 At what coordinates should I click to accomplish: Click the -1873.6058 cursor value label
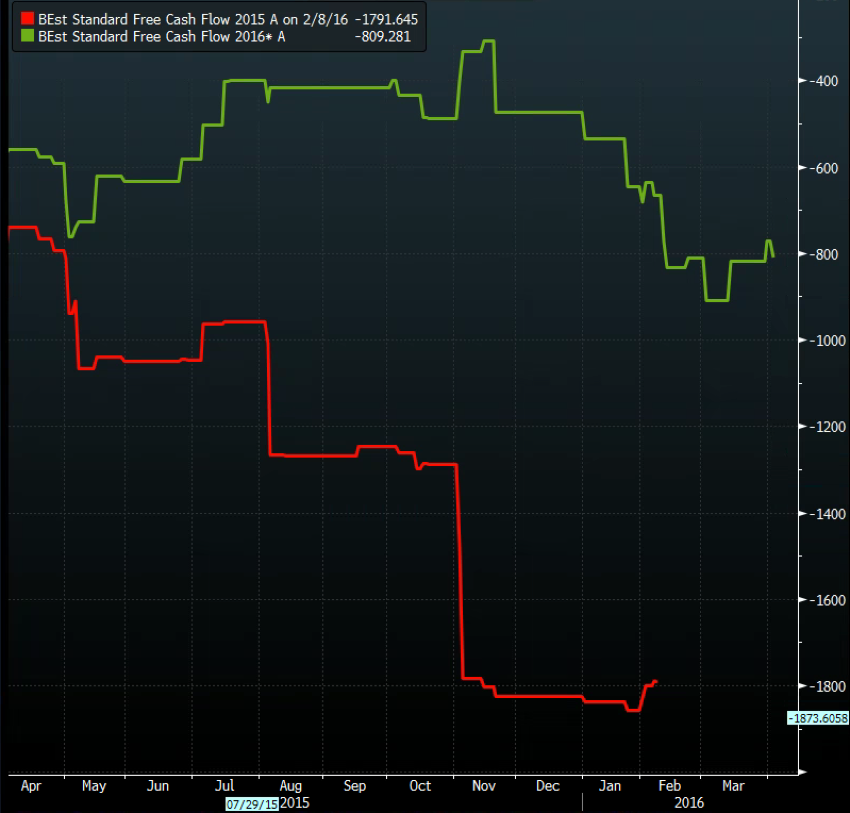(x=818, y=718)
